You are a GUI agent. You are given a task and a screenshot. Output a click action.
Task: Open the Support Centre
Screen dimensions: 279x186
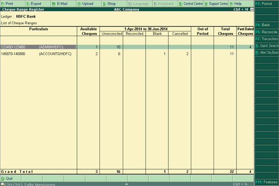pos(216,4)
